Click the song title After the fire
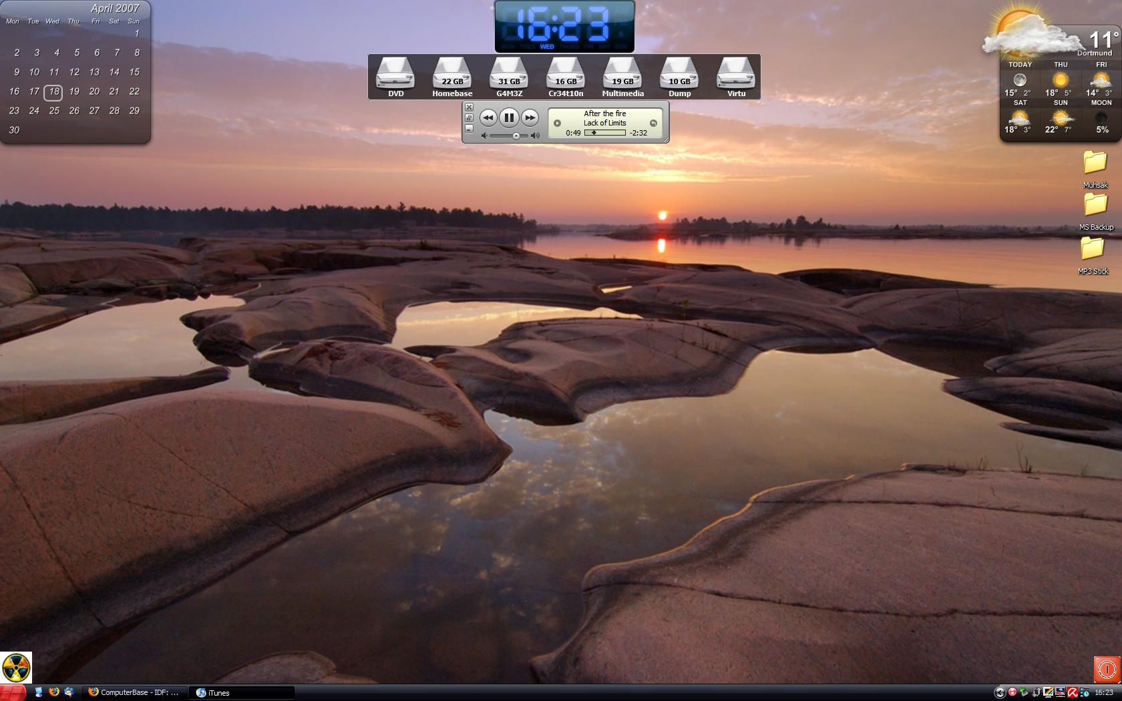This screenshot has width=1122, height=701. (x=605, y=113)
